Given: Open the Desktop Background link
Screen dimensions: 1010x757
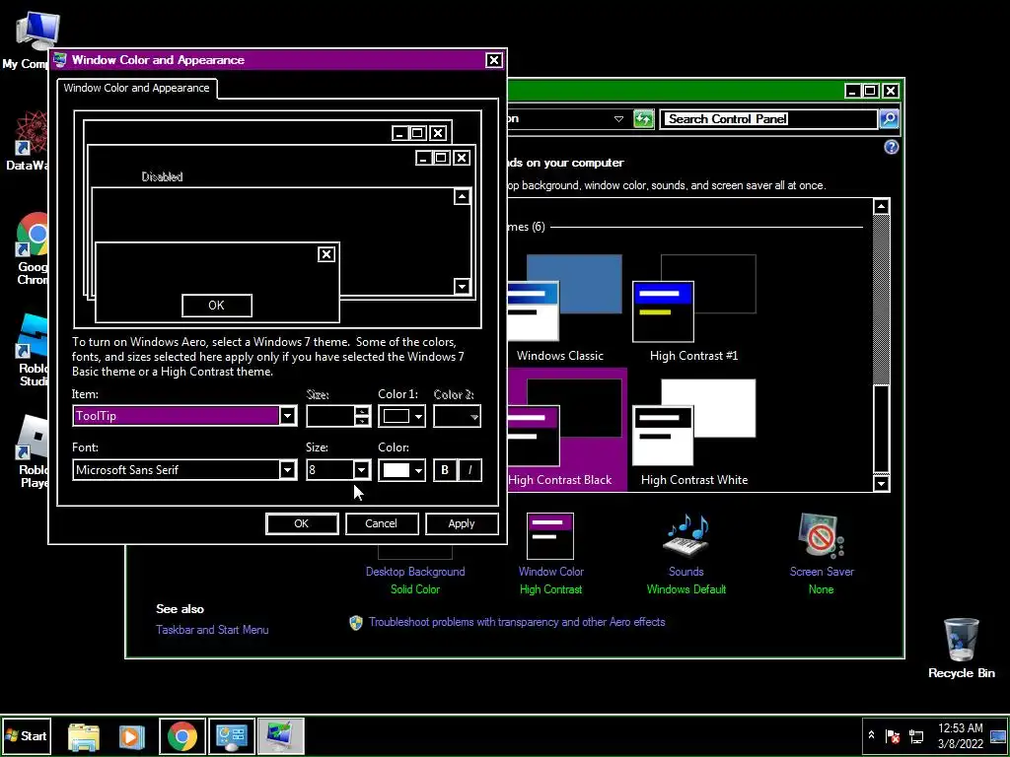Looking at the screenshot, I should pos(415,572).
